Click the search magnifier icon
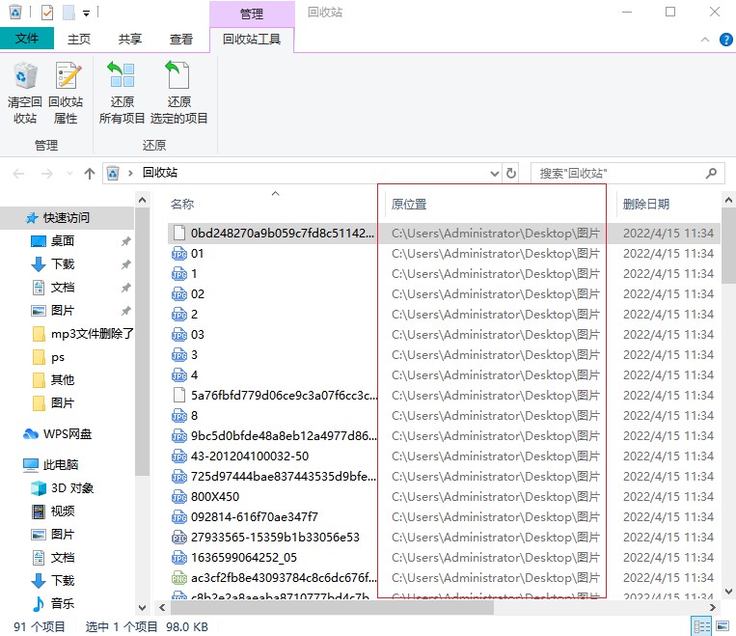 tap(711, 174)
